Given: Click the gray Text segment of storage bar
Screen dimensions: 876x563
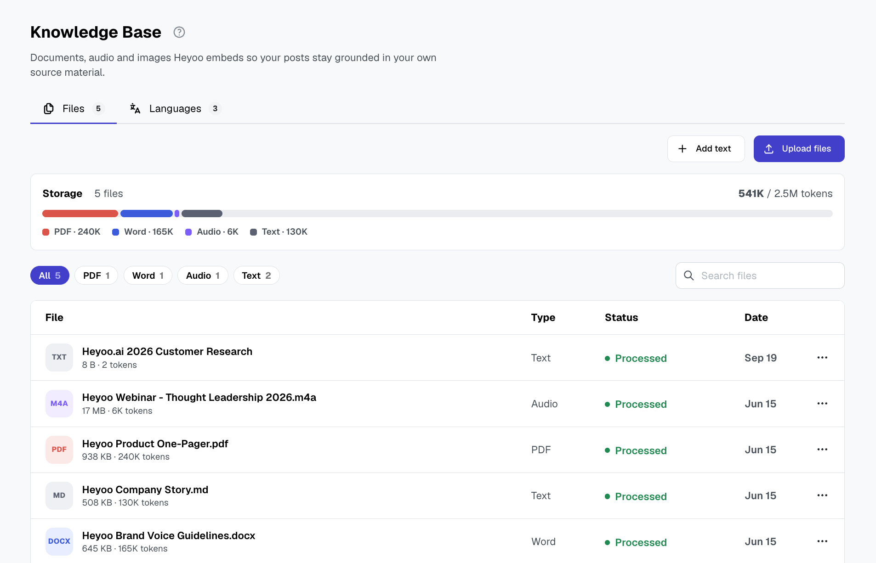Looking at the screenshot, I should 202,214.
